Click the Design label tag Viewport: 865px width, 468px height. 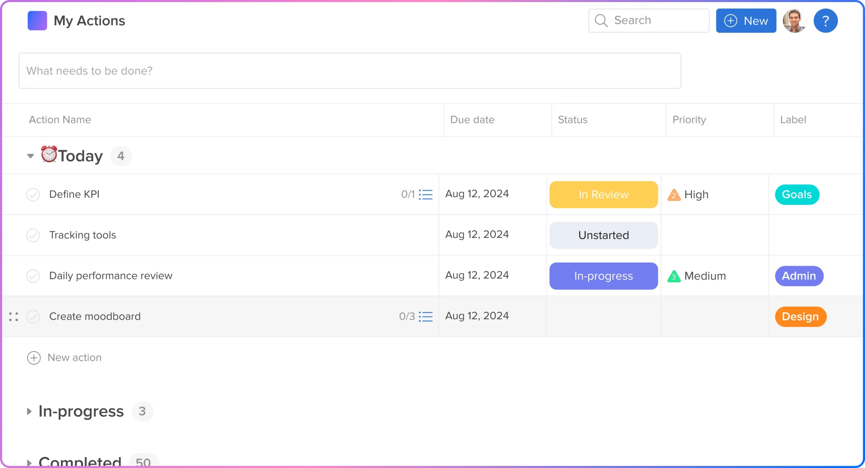point(800,317)
